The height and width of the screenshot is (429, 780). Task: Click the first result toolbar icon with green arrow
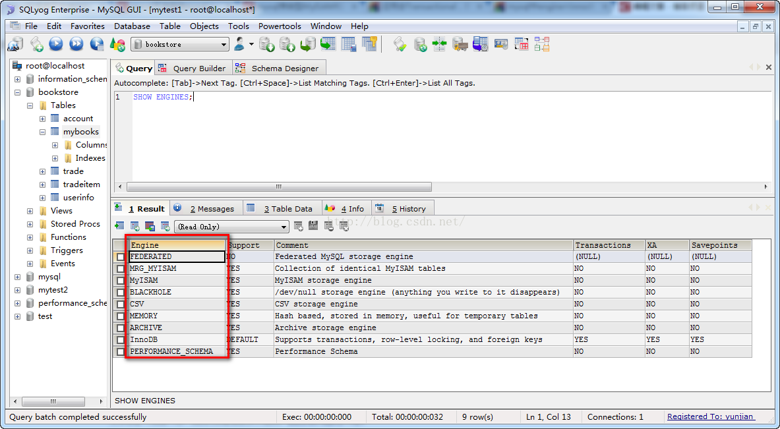(x=119, y=226)
